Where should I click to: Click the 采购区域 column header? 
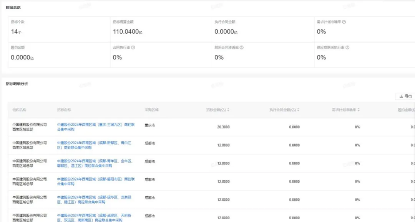click(x=151, y=110)
